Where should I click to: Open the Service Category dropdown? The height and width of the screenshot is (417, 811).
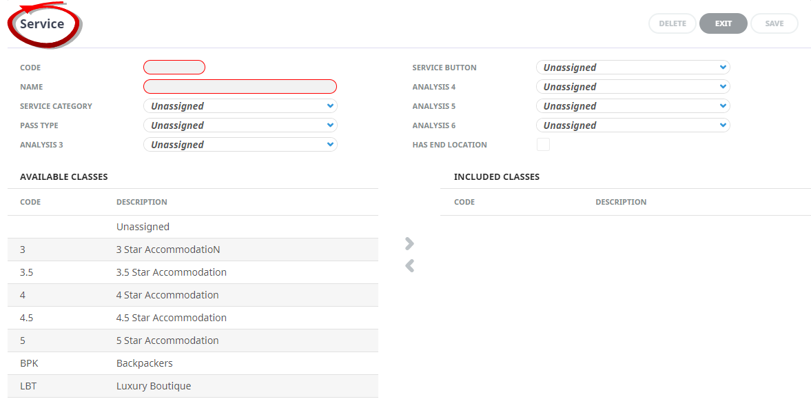coord(240,106)
